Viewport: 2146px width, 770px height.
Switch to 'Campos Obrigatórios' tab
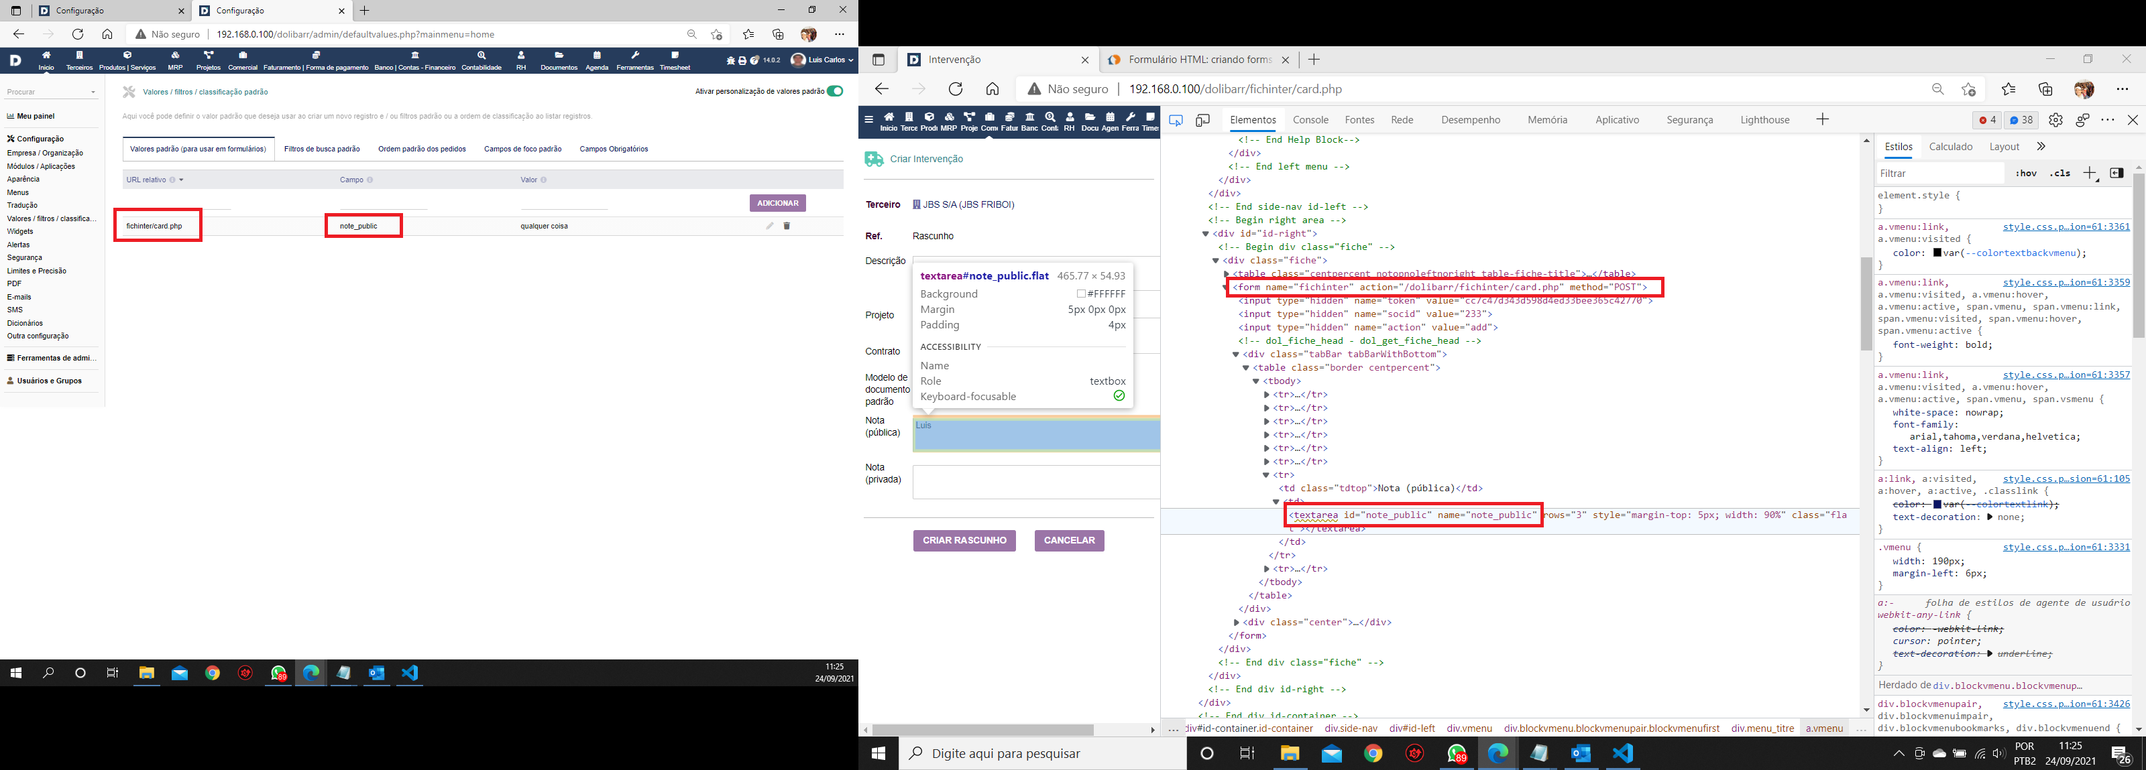tap(614, 149)
